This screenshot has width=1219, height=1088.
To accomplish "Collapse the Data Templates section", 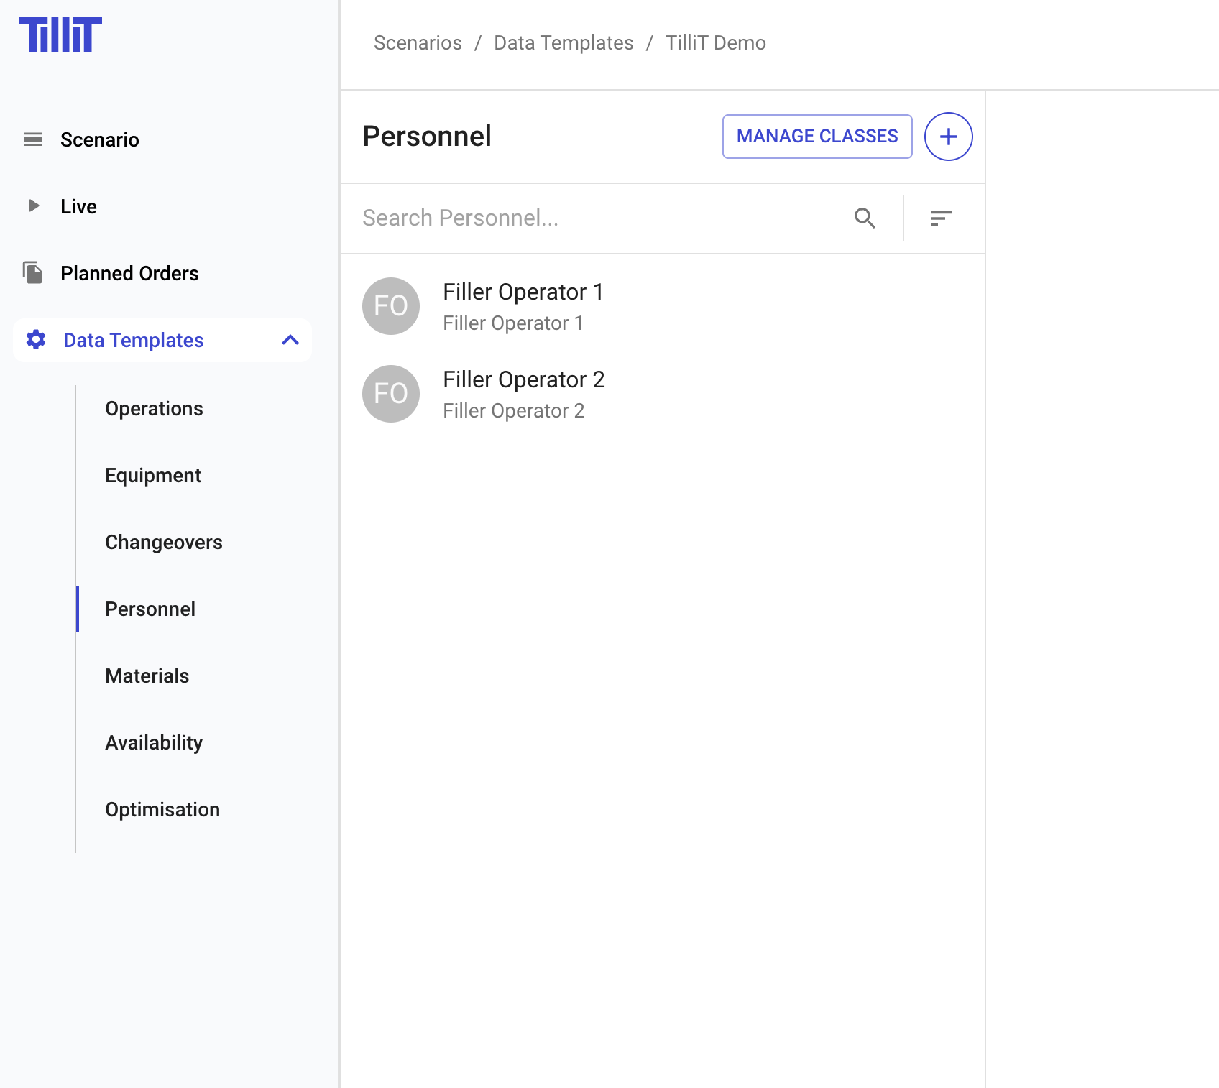I will (x=290, y=340).
